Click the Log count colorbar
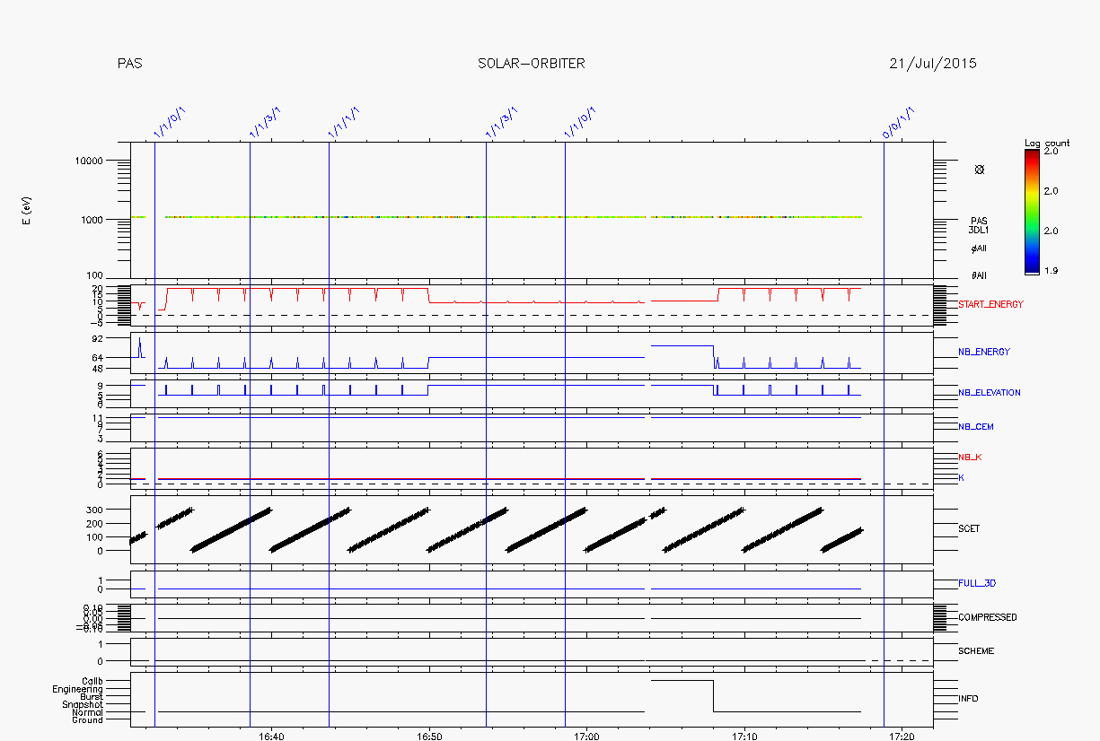This screenshot has height=741, width=1100. click(1033, 211)
